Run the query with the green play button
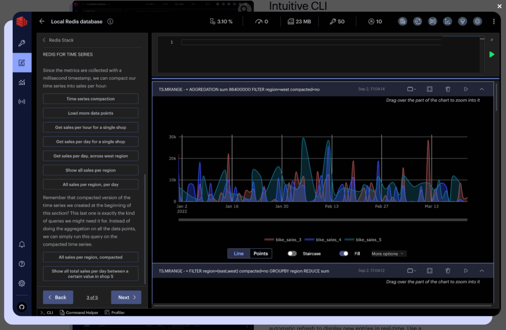The height and width of the screenshot is (330, 506). (x=491, y=54)
